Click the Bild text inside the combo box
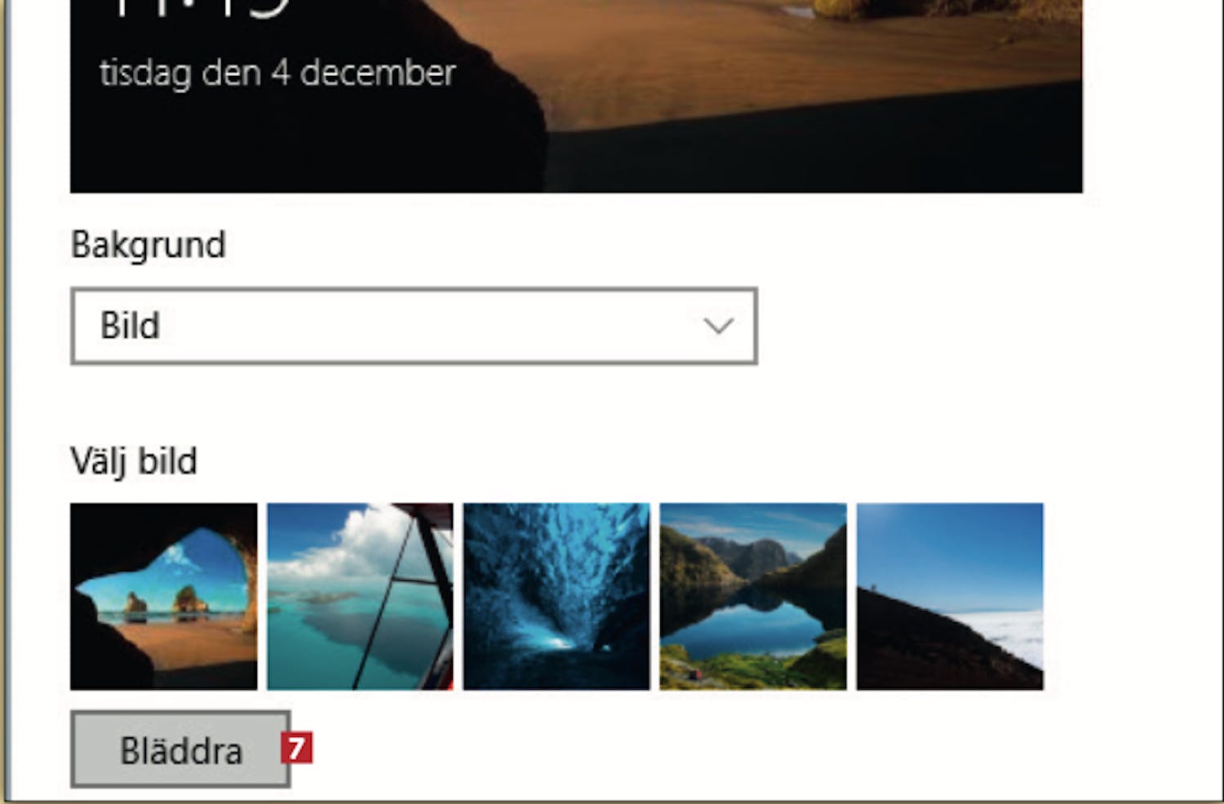 tap(130, 326)
